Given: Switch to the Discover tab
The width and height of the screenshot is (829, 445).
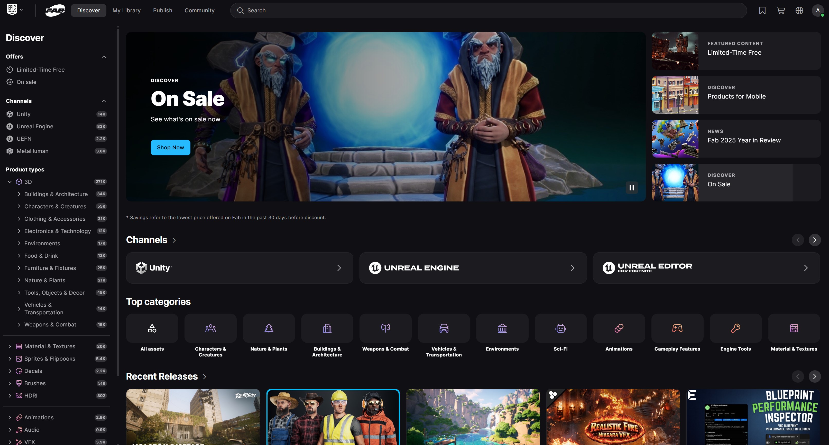Looking at the screenshot, I should [88, 11].
